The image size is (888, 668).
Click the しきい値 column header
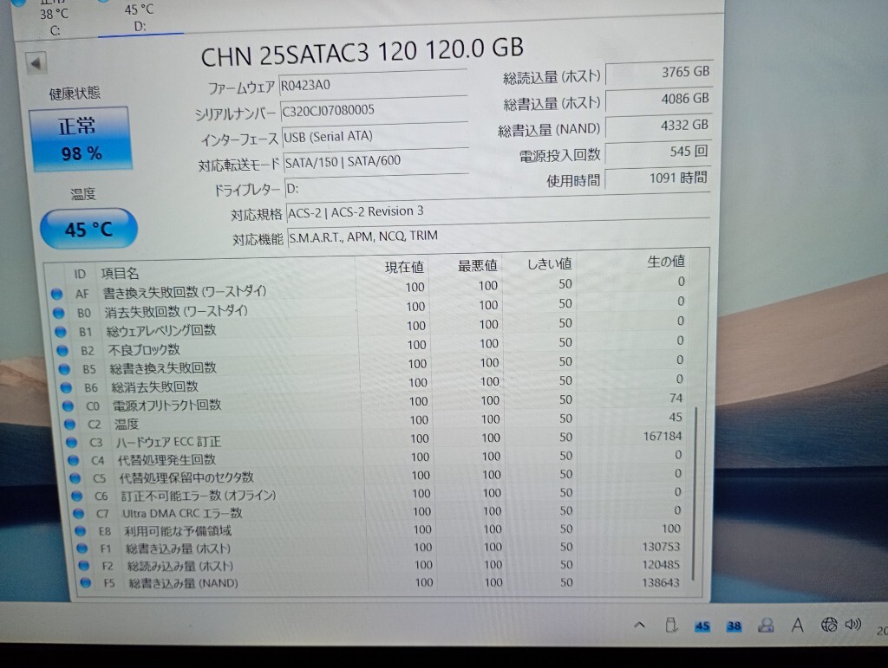point(549,263)
